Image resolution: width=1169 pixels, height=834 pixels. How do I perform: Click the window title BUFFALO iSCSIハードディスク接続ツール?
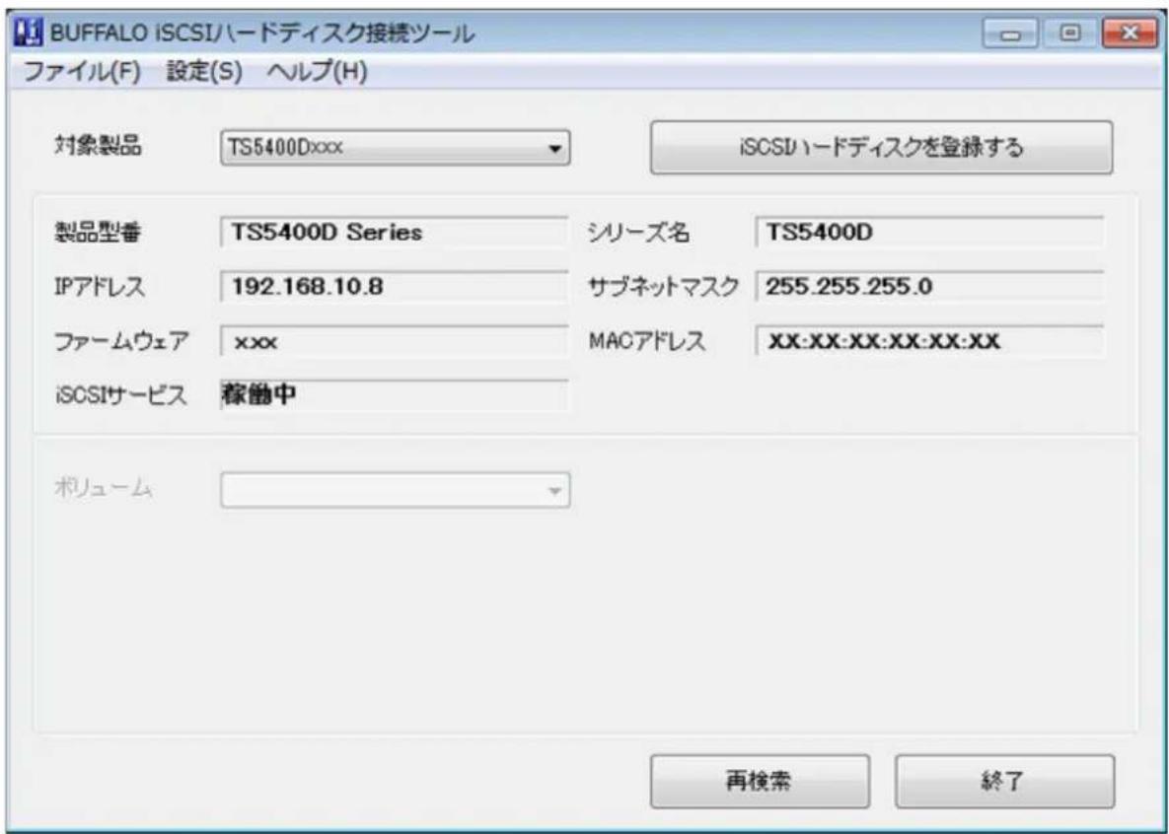261,35
